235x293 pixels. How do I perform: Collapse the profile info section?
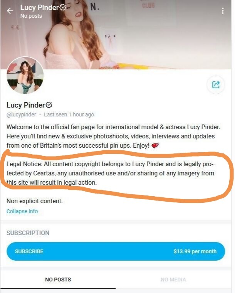(x=22, y=211)
